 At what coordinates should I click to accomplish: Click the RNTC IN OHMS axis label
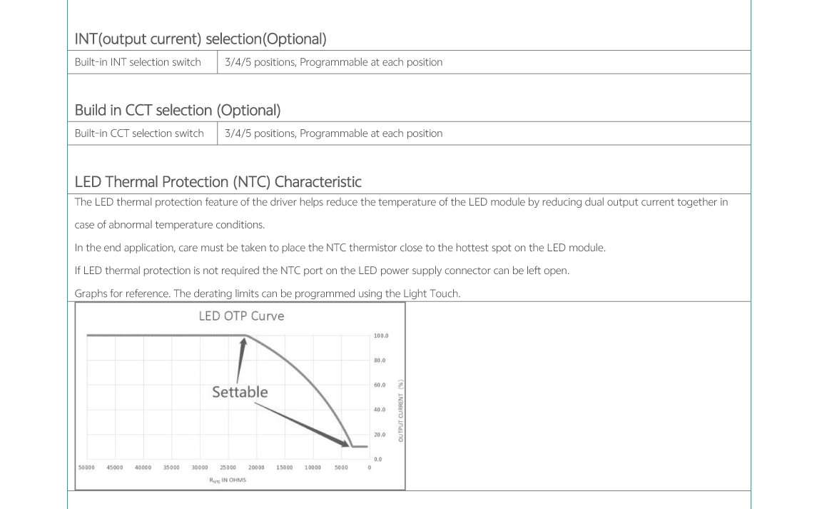[228, 480]
